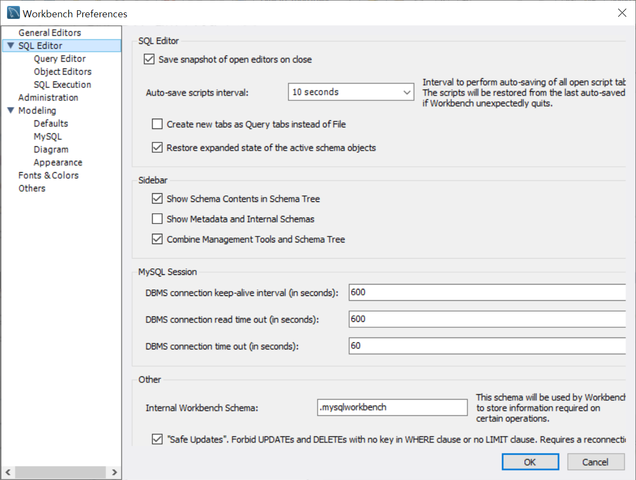636x480 pixels.
Task: Click OK to apply preferences
Action: [x=530, y=462]
